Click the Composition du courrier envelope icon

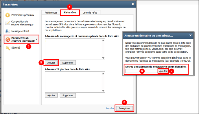[x=7, y=23]
